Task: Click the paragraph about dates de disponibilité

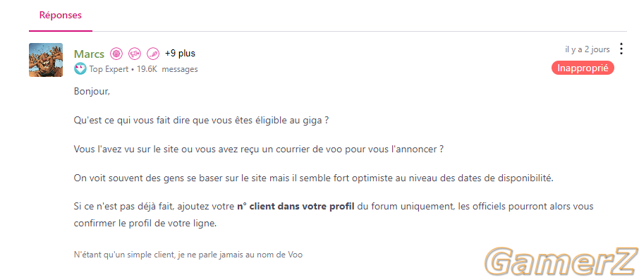Action: tap(314, 178)
